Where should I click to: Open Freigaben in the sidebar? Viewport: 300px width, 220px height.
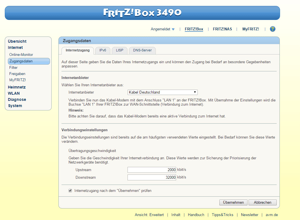pyautogui.click(x=17, y=74)
